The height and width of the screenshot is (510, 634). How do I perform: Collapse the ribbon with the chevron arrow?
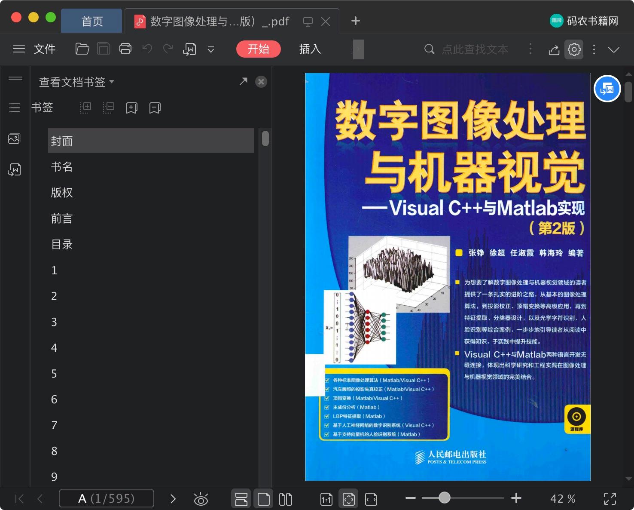614,50
